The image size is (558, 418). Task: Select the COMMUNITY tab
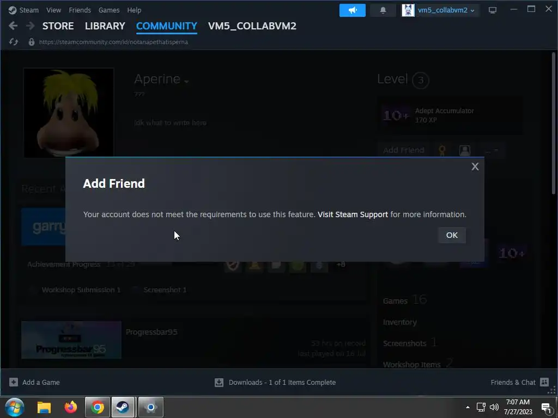(167, 26)
